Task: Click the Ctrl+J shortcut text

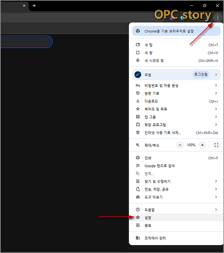Action: click(x=213, y=101)
